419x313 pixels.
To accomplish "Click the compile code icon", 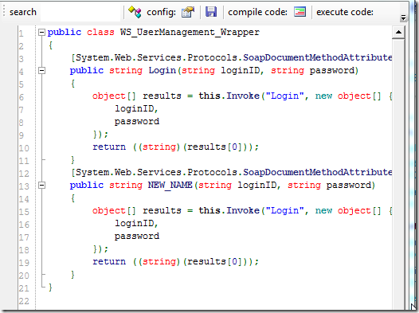I will [x=300, y=12].
